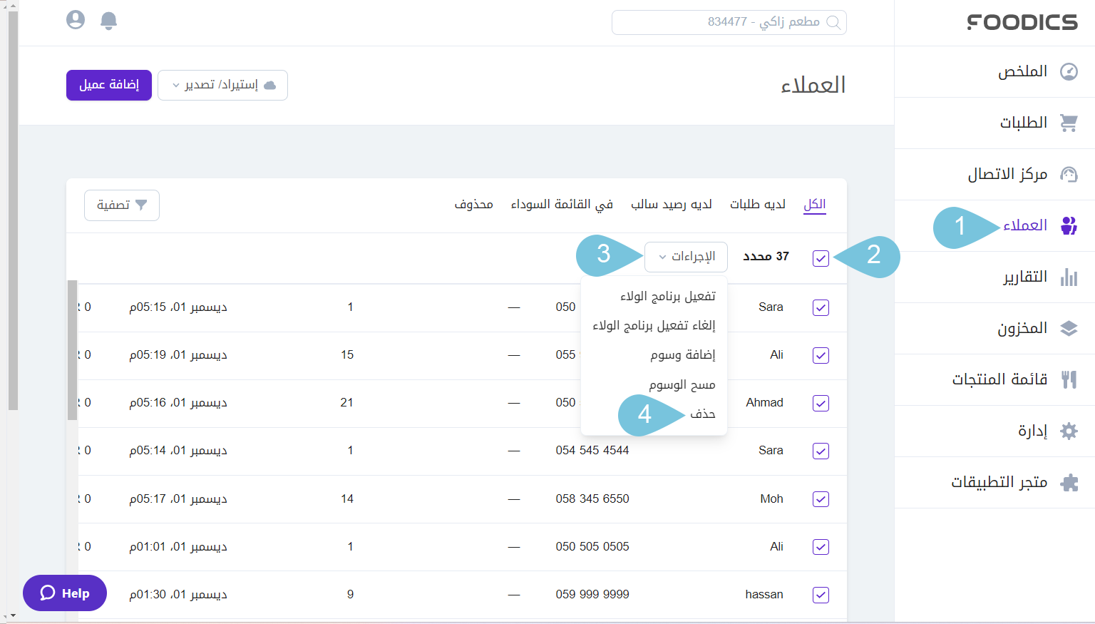Choose إضافة وسوم from actions menu
Viewport: 1095px width, 624px height.
pos(682,355)
